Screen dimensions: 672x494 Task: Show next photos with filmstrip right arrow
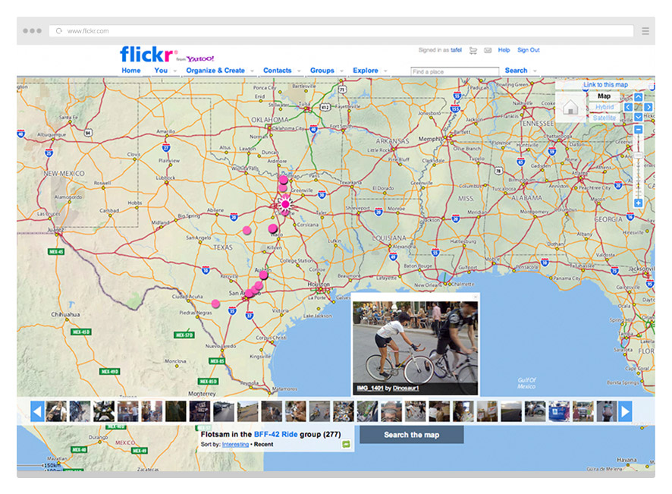(625, 411)
